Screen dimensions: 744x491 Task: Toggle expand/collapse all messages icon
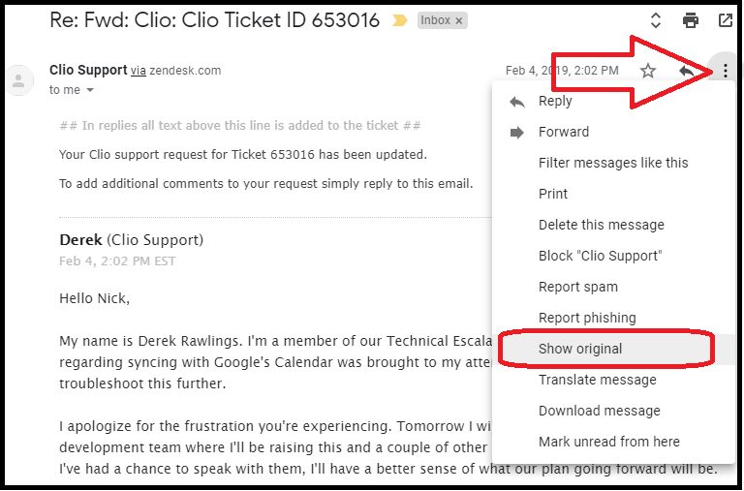click(x=655, y=20)
